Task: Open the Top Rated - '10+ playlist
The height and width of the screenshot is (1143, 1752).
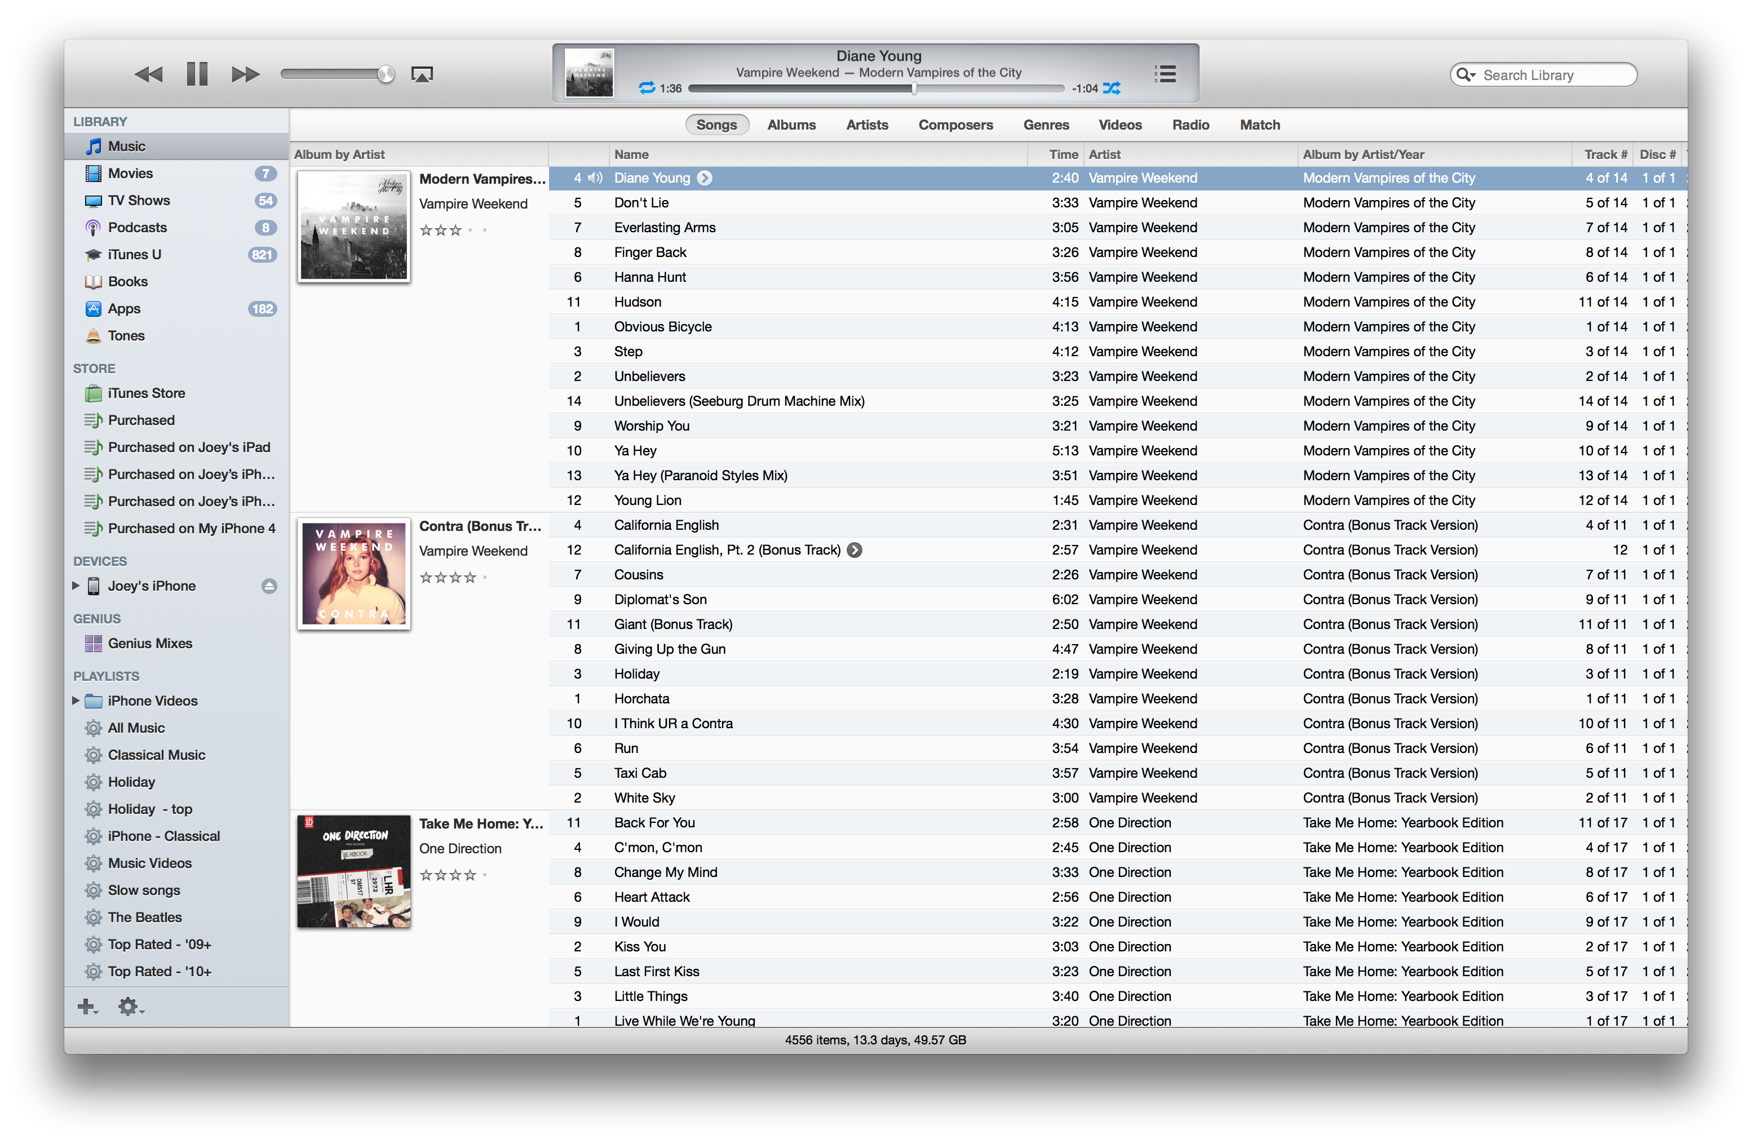Action: tap(176, 972)
